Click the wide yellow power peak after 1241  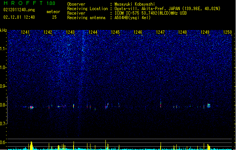(31, 145)
